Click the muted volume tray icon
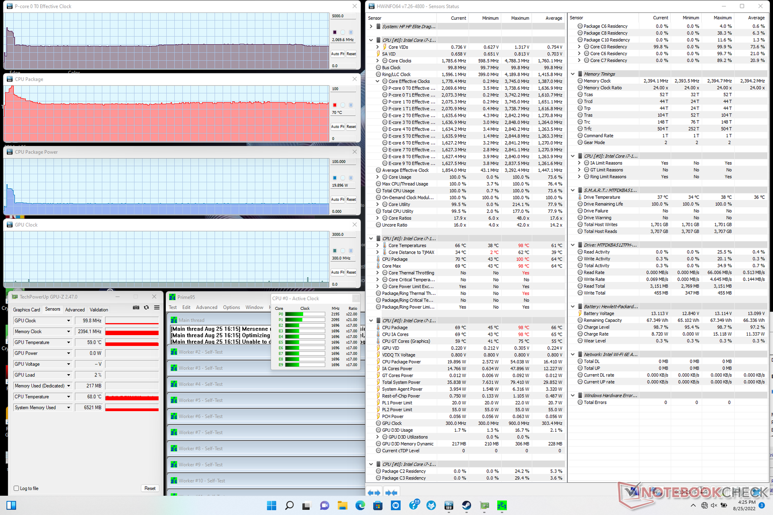The height and width of the screenshot is (515, 773). point(714,506)
